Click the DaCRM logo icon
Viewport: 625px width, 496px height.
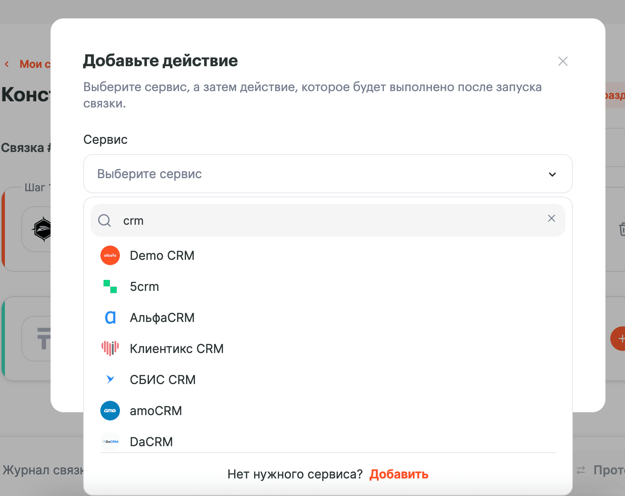point(110,442)
